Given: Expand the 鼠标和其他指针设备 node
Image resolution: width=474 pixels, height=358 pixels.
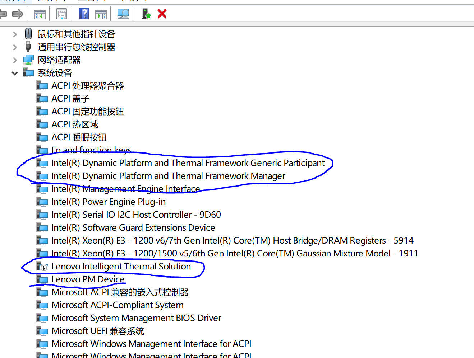Looking at the screenshot, I should [x=15, y=34].
